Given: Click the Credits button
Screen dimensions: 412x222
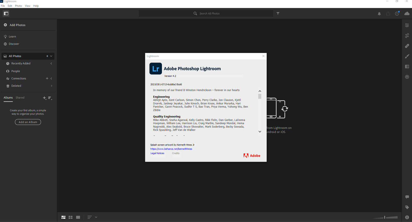Looking at the screenshot, I should [x=176, y=153].
